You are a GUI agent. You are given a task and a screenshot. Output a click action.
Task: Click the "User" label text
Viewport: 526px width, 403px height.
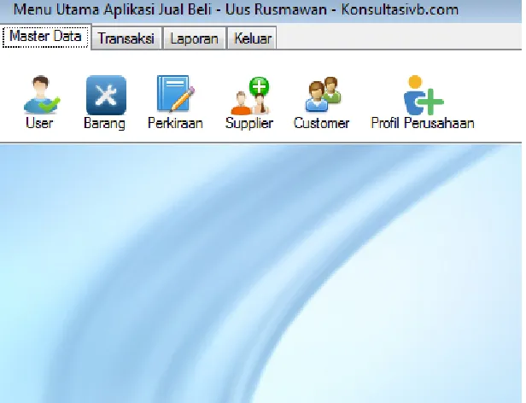pos(39,123)
